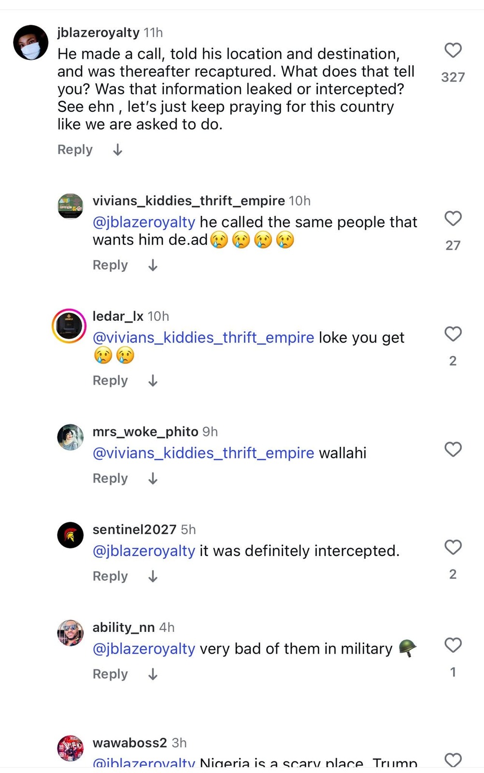Expand down arrow under sentinel2027's reply
484x773 pixels.
(153, 576)
